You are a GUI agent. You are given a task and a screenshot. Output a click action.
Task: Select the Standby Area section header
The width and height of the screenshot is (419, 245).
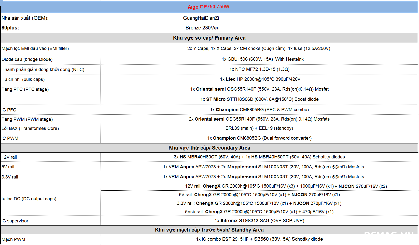pyautogui.click(x=209, y=230)
